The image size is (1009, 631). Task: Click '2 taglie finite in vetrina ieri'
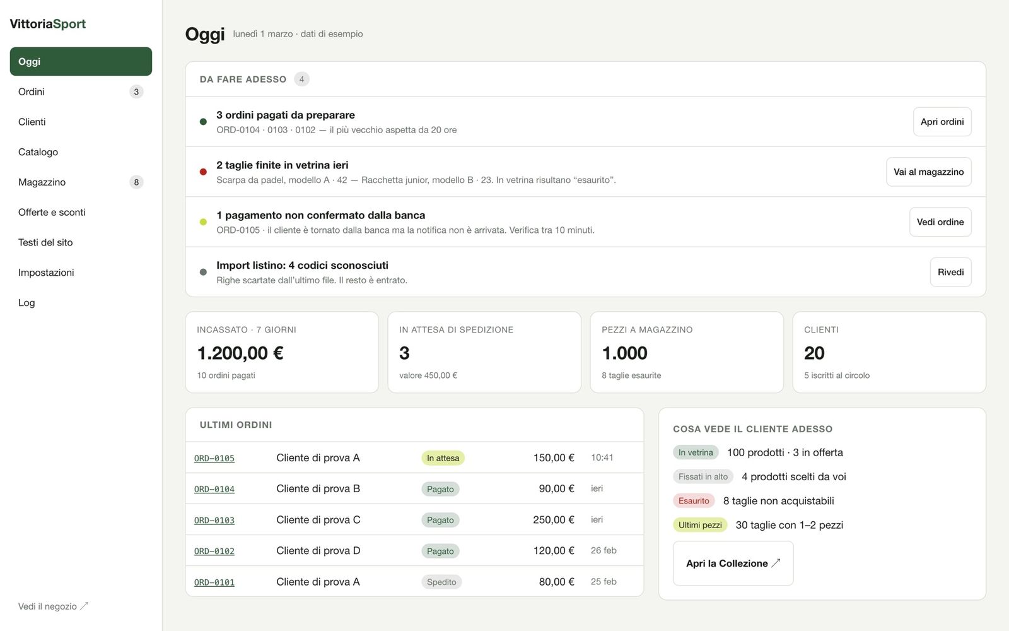coord(283,165)
